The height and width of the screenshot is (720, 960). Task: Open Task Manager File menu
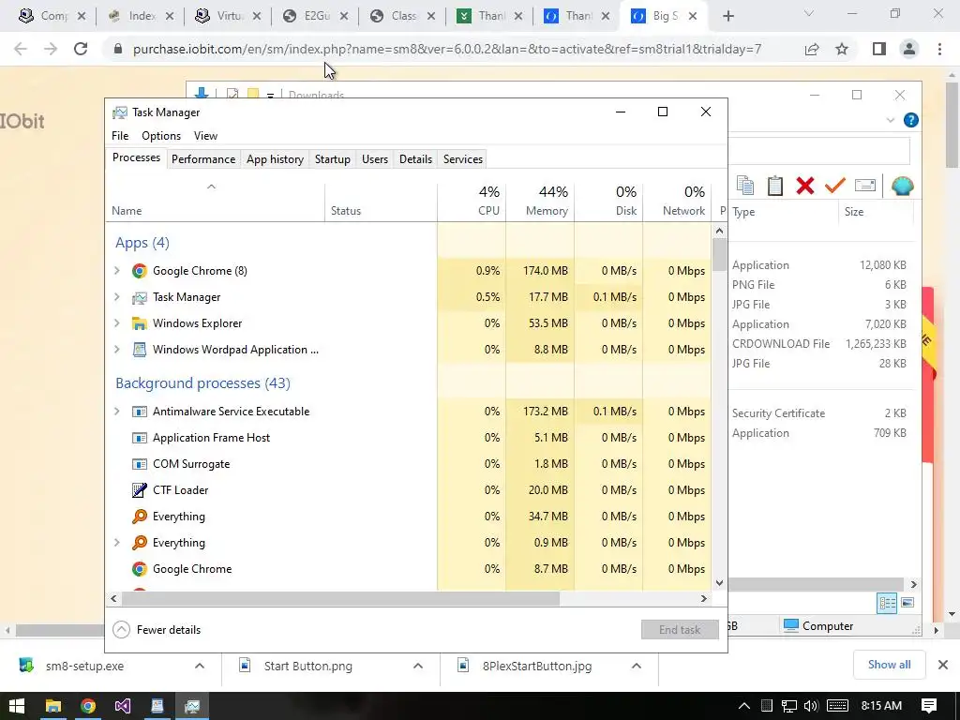coord(120,136)
